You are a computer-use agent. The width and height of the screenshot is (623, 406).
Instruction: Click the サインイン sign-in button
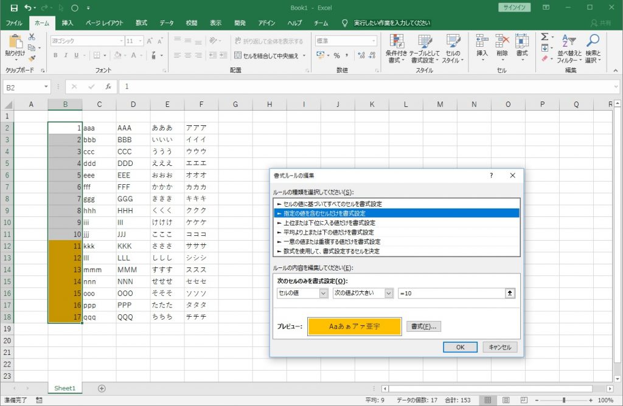(x=514, y=7)
